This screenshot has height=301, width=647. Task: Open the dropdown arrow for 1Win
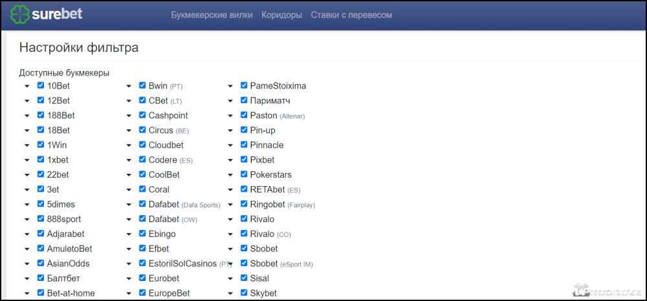[x=27, y=146]
